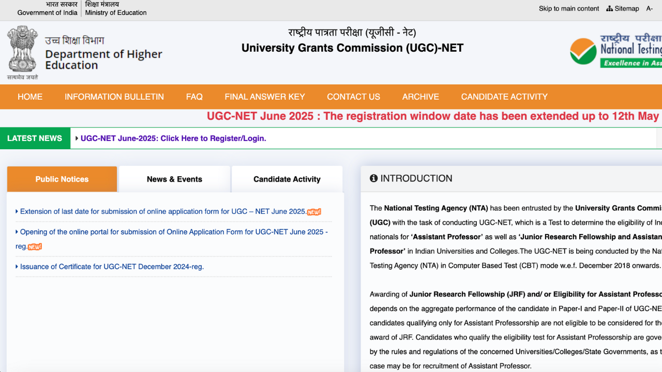The height and width of the screenshot is (372, 662).
Task: Open HOME in navigation bar
Action: [30, 97]
